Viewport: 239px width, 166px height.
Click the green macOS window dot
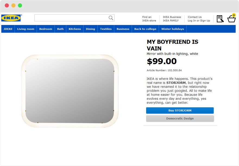click(20, 5)
